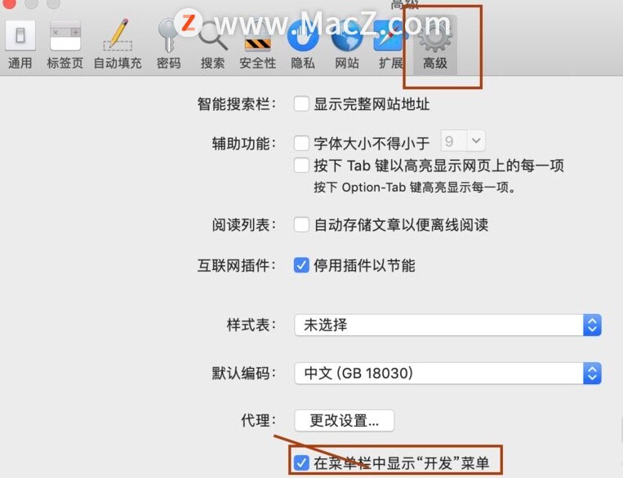Expand the 样式表 未选择 dropdown
Image resolution: width=623 pixels, height=478 pixels.
[447, 325]
